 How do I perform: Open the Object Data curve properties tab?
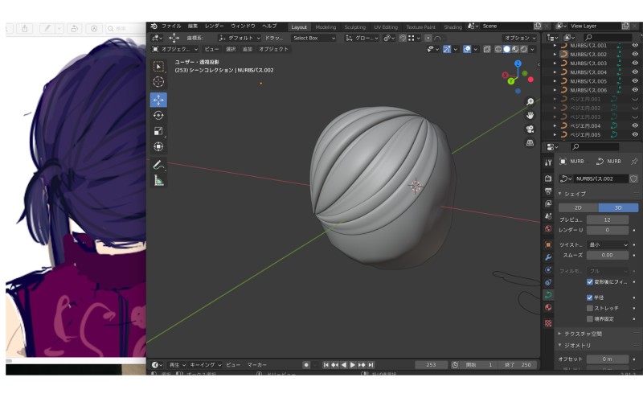(x=548, y=294)
